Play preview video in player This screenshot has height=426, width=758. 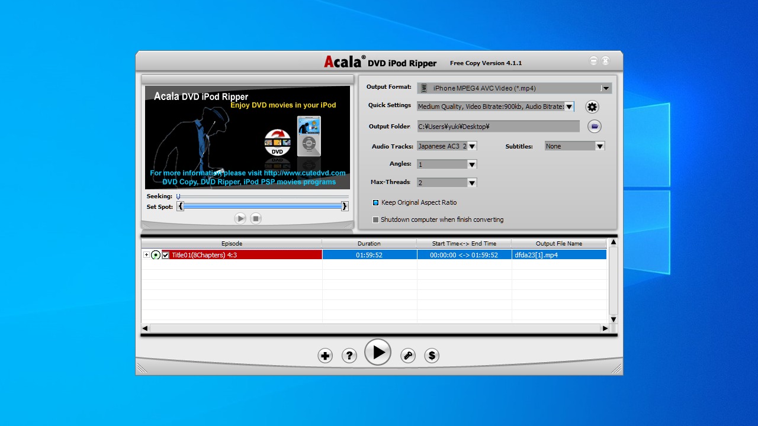point(240,218)
